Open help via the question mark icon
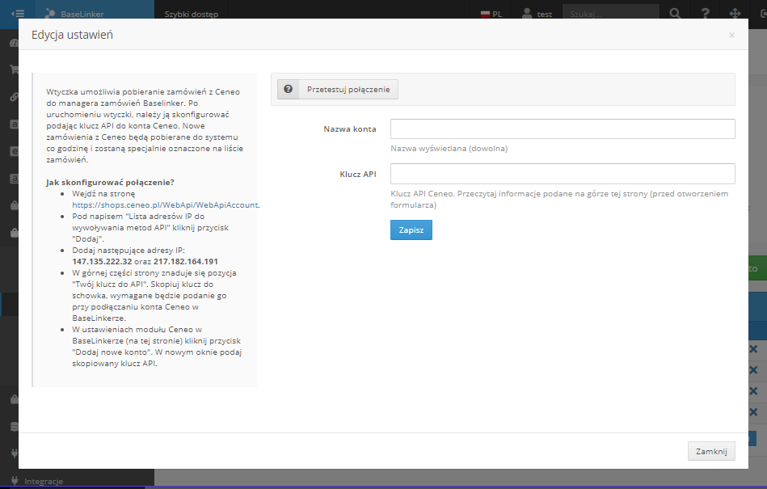The height and width of the screenshot is (489, 767). click(705, 14)
